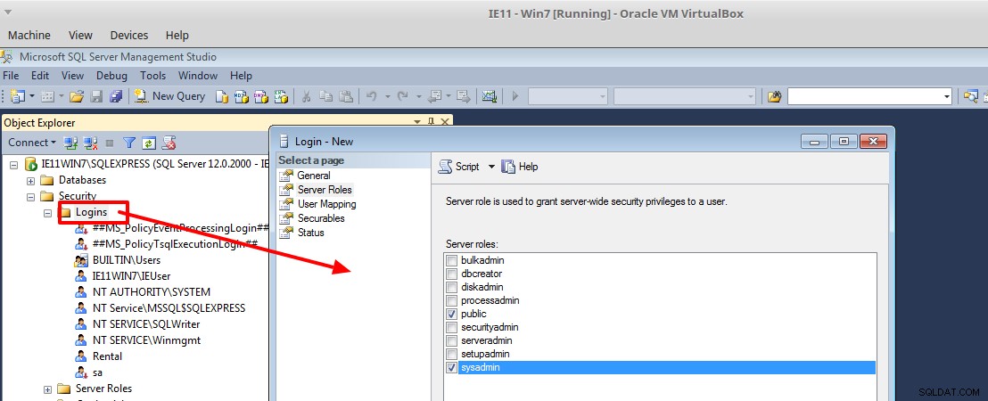Open the Find combo box dropdown
988x401 pixels.
tap(947, 97)
